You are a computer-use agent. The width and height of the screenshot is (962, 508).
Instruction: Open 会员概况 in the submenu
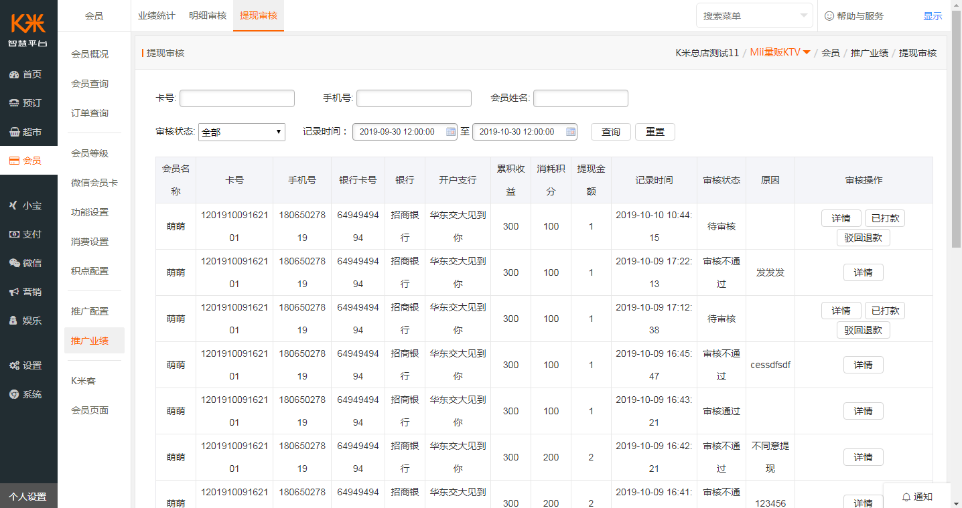pos(90,54)
